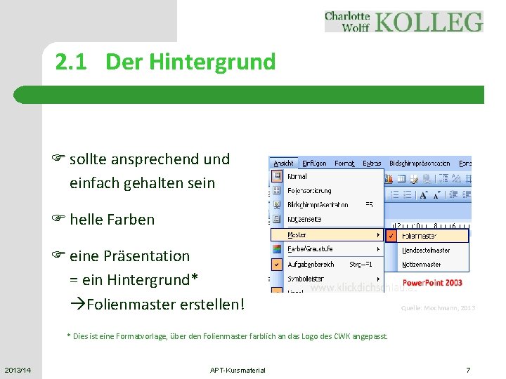Toggle the checked Folienmaster entry

pyautogui.click(x=427, y=236)
